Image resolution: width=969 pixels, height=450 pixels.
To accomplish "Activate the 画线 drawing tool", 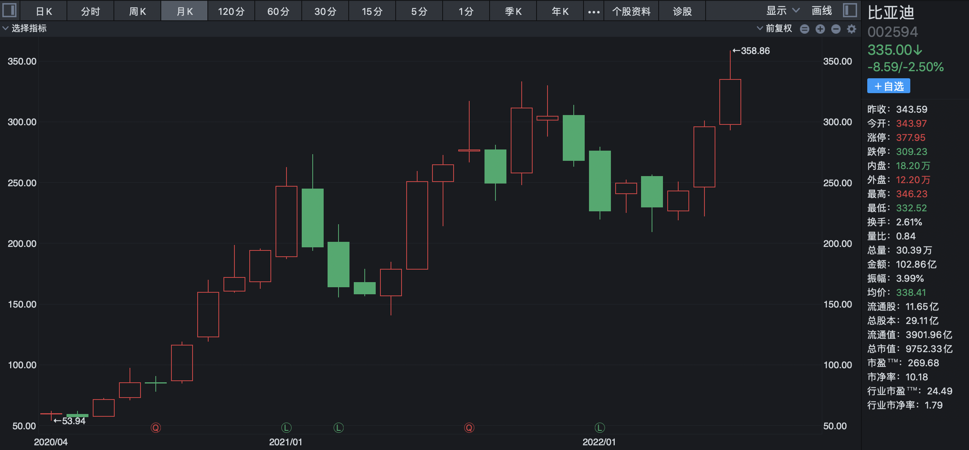I will tap(822, 11).
